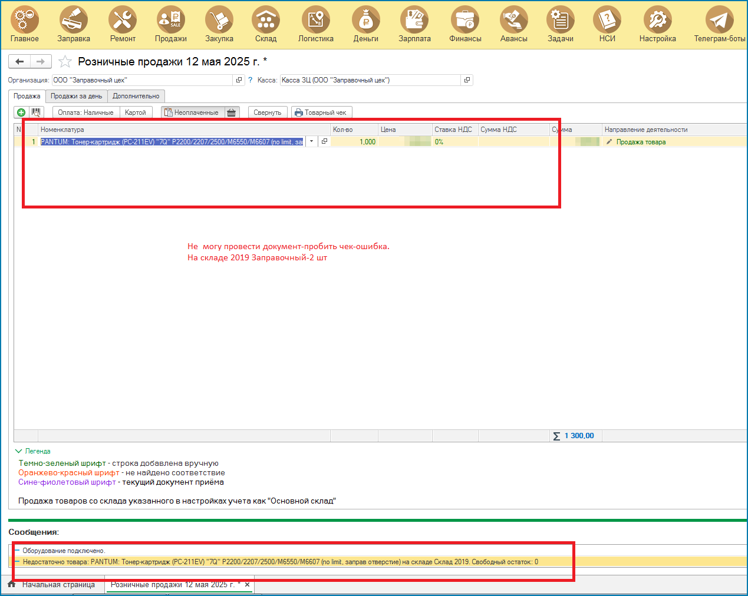Open the Деньги section
The height and width of the screenshot is (596, 748).
[366, 25]
